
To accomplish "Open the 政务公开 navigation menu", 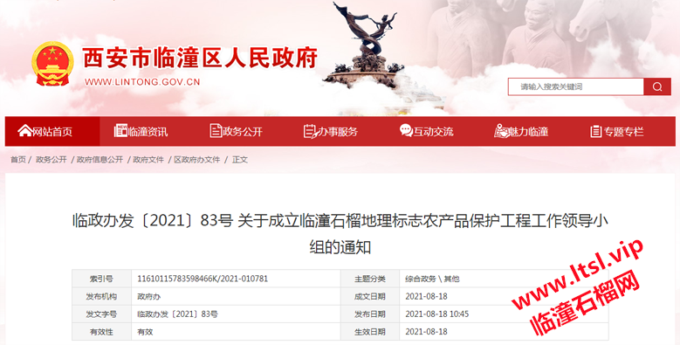I will (237, 131).
